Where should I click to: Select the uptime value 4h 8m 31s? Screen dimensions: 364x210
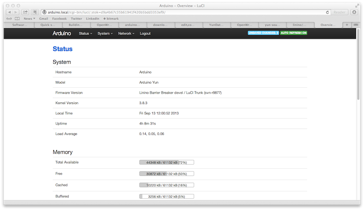[x=147, y=124]
